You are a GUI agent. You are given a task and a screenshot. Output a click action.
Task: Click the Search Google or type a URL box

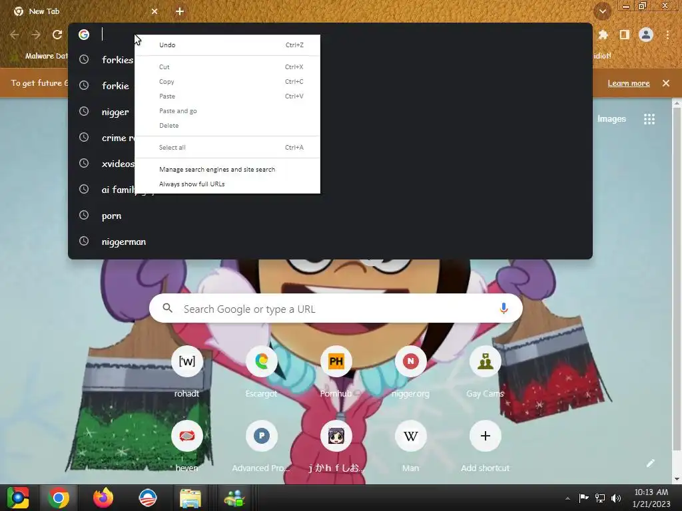click(x=336, y=309)
